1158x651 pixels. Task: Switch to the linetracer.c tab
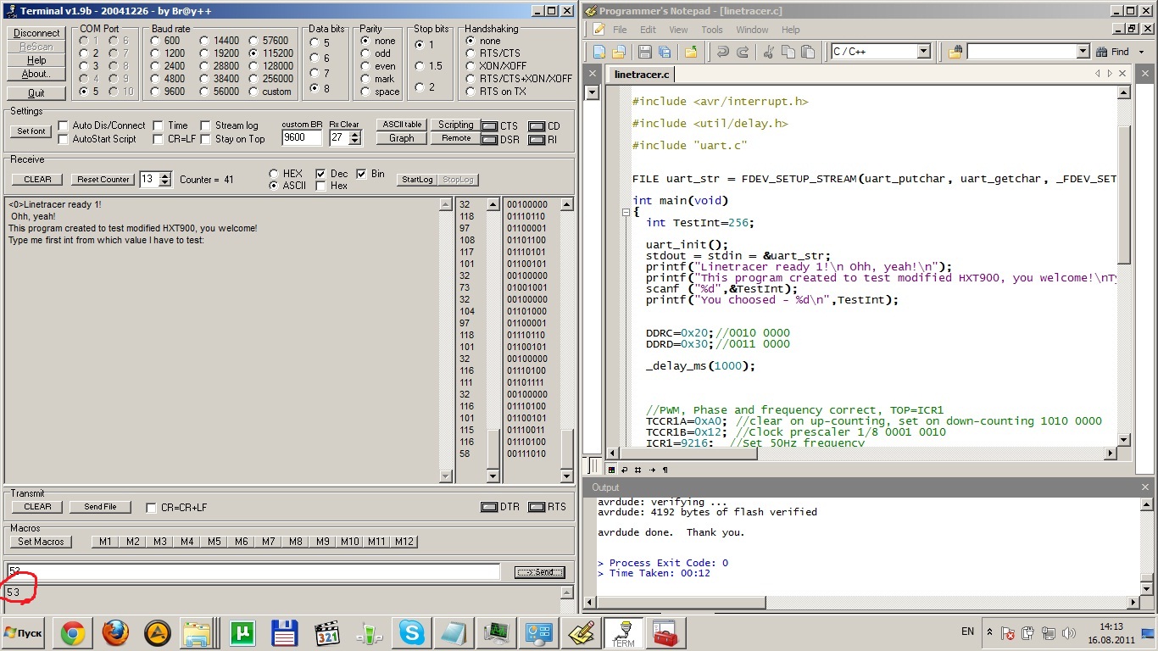point(642,75)
